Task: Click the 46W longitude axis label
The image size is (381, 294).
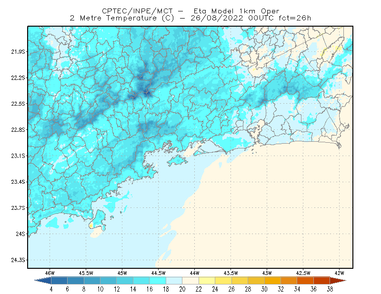Action: pyautogui.click(x=50, y=273)
